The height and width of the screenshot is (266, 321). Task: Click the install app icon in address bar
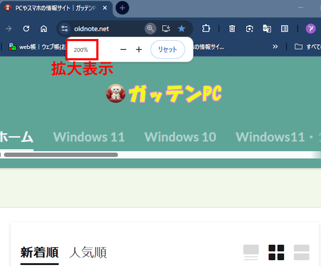click(166, 29)
